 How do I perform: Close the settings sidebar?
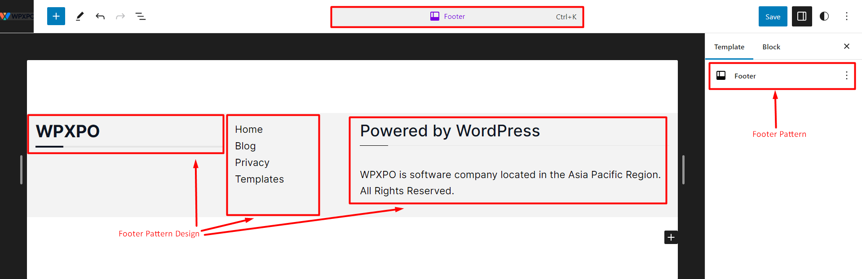(x=847, y=46)
